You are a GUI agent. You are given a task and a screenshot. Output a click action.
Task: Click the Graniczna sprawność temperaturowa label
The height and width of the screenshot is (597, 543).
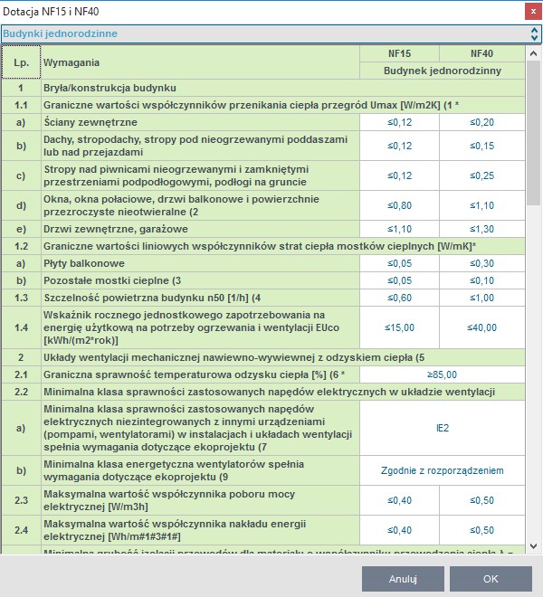click(x=200, y=374)
